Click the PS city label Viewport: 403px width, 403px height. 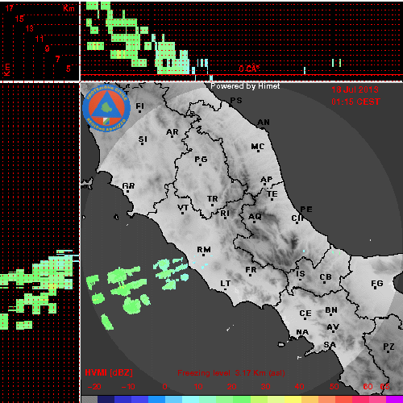(236, 100)
